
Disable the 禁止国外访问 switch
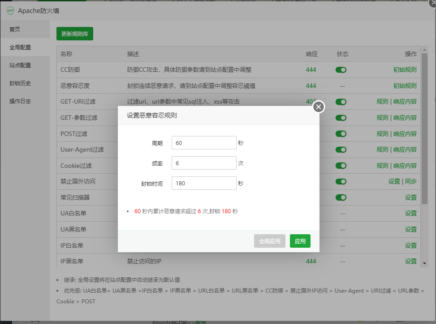tap(341, 182)
